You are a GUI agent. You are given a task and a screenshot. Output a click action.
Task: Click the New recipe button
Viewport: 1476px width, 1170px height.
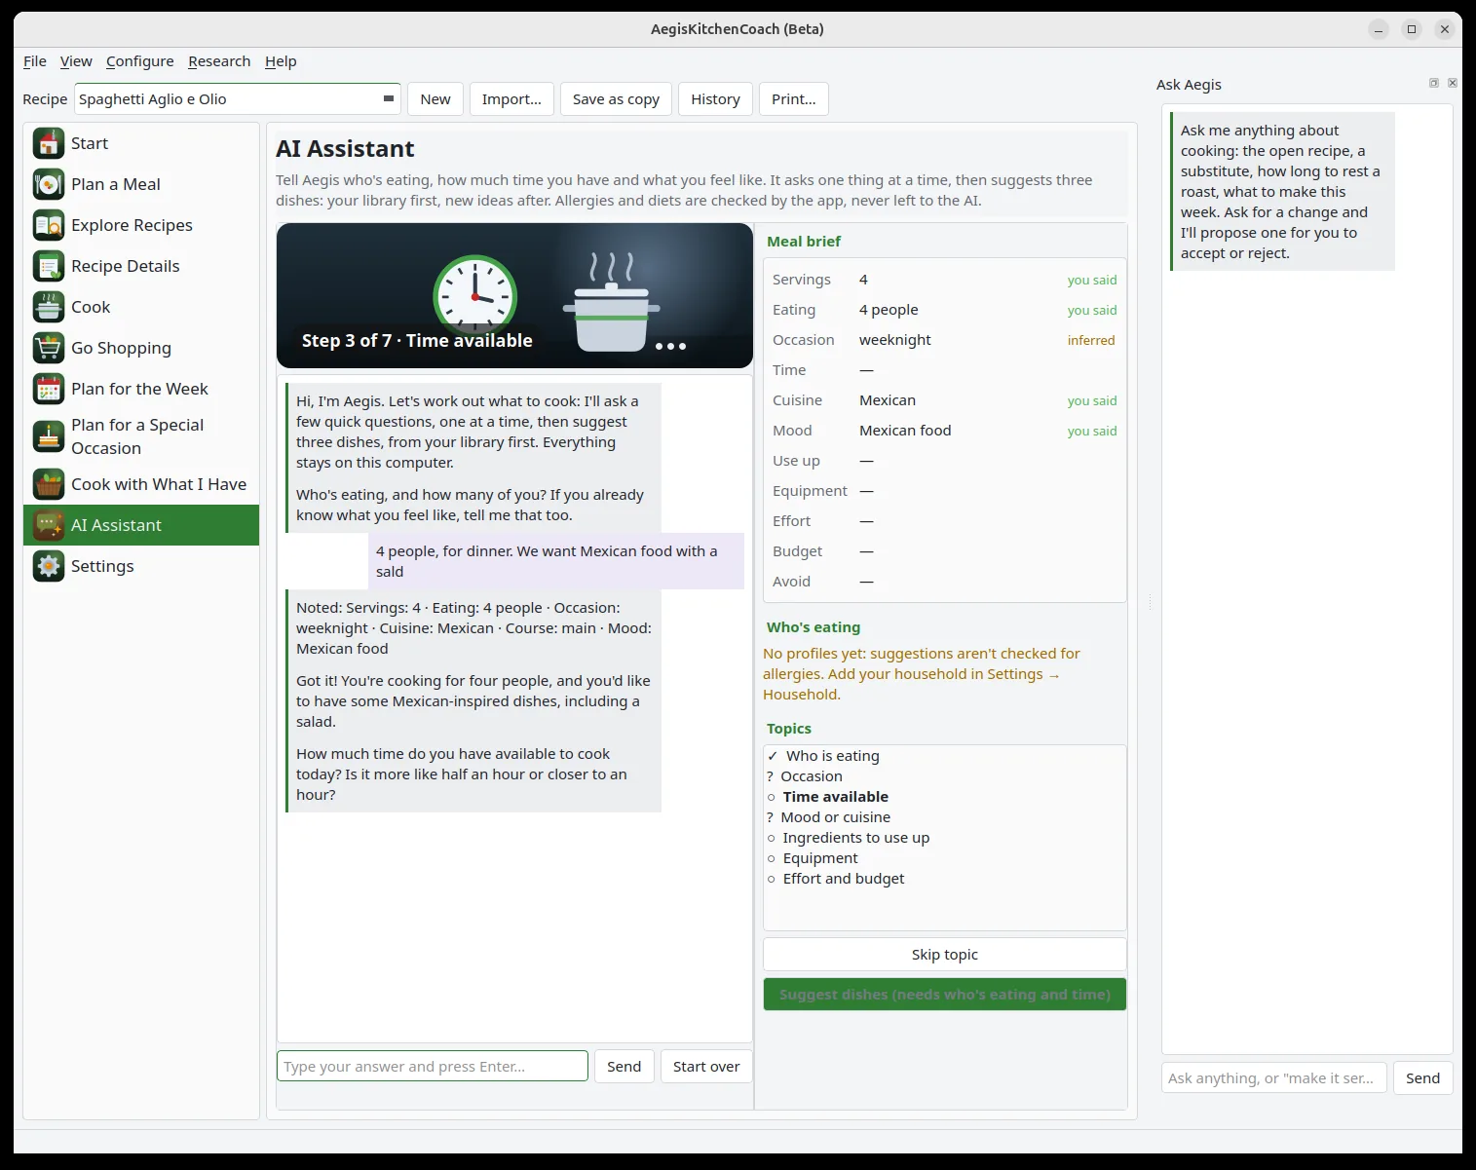coord(435,99)
